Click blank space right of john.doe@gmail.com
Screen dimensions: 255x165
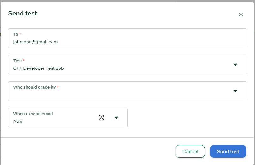pyautogui.click(x=151, y=42)
